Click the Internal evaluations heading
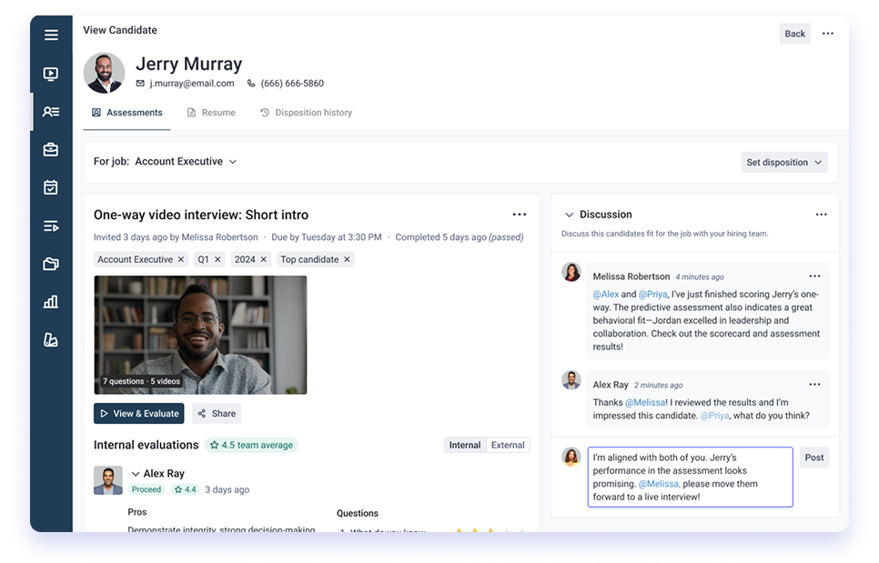This screenshot has height=563, width=879. (146, 445)
